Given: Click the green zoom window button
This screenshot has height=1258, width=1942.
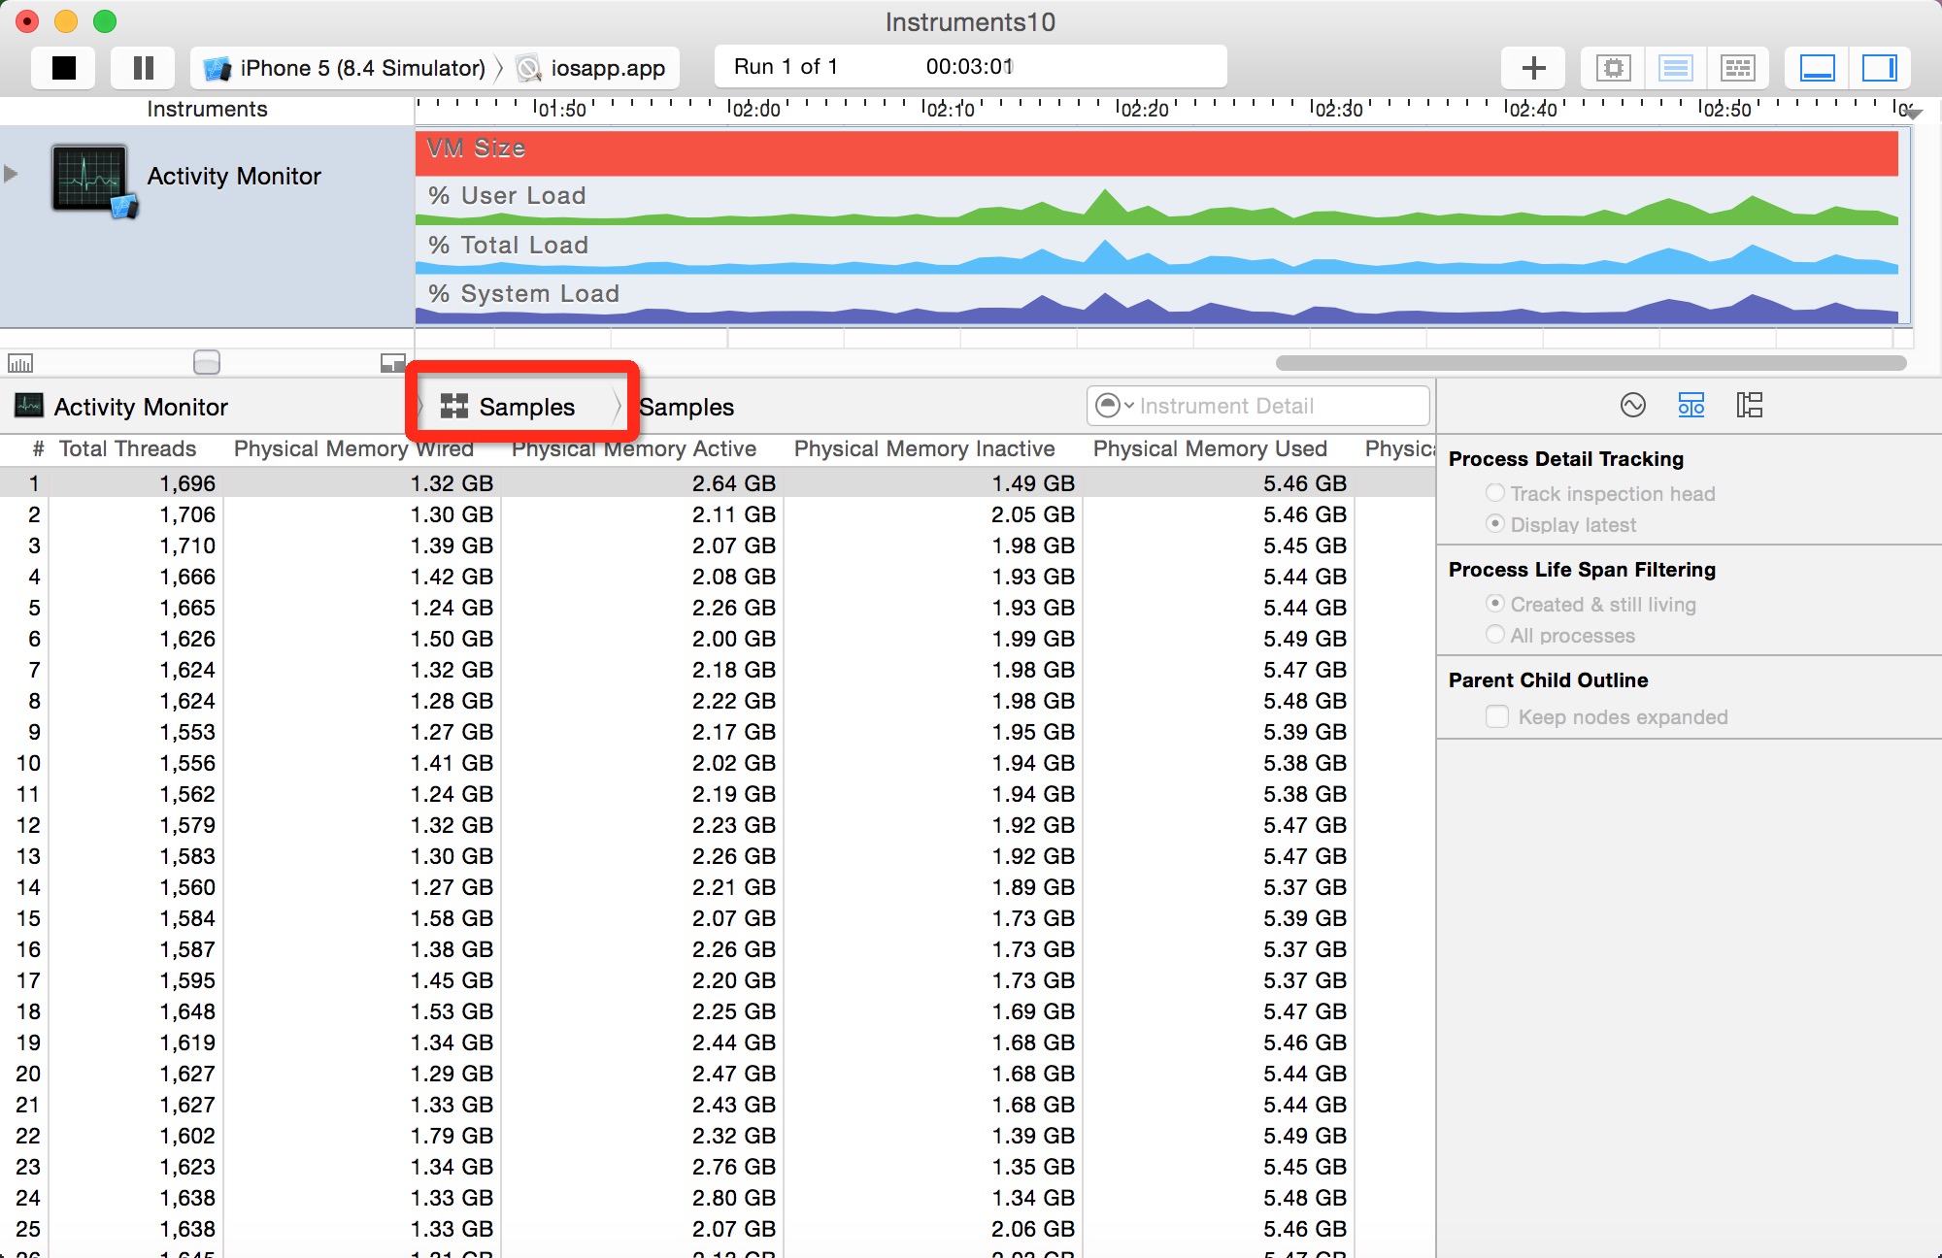Looking at the screenshot, I should pos(105,20).
